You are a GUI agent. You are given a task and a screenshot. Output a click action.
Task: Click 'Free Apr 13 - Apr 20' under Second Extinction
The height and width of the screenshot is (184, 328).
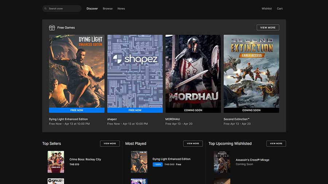(237, 124)
